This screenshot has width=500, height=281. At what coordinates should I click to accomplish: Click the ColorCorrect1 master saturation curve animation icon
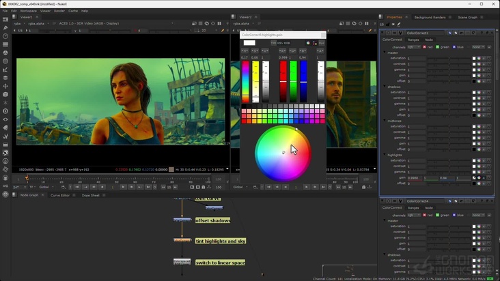(x=489, y=58)
